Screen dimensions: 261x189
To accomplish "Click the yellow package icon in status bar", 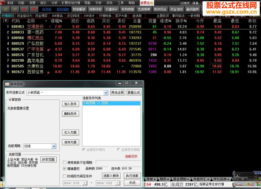I will (x=248, y=184).
